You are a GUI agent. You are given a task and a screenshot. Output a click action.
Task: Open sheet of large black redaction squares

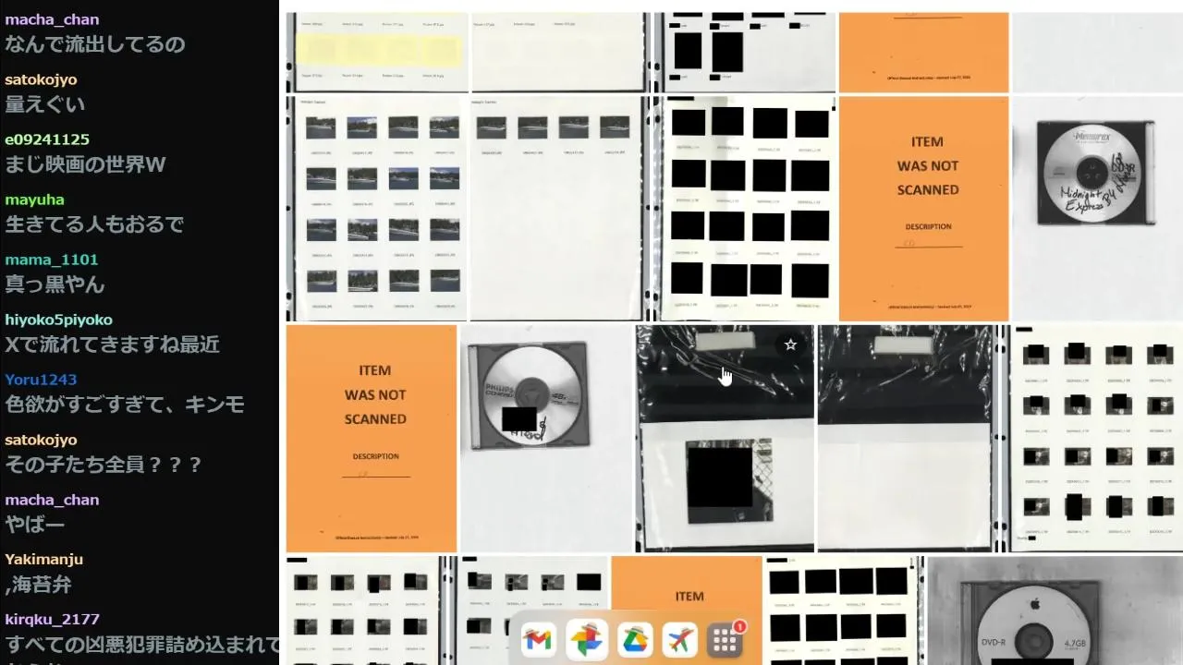745,208
